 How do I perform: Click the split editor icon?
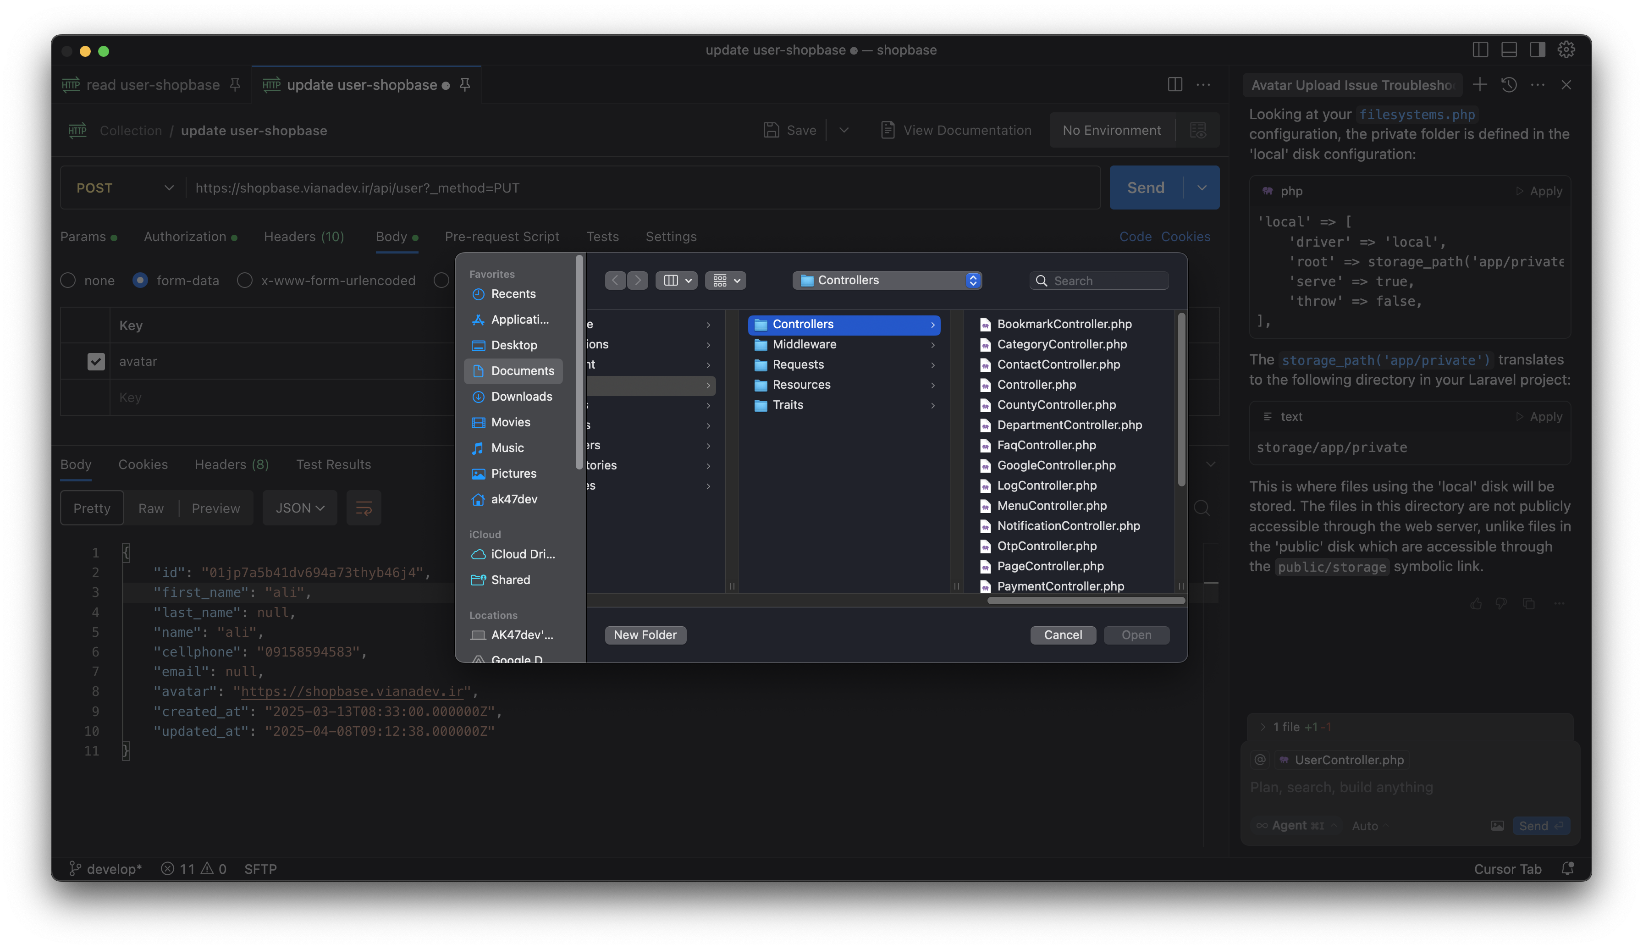click(x=1174, y=85)
